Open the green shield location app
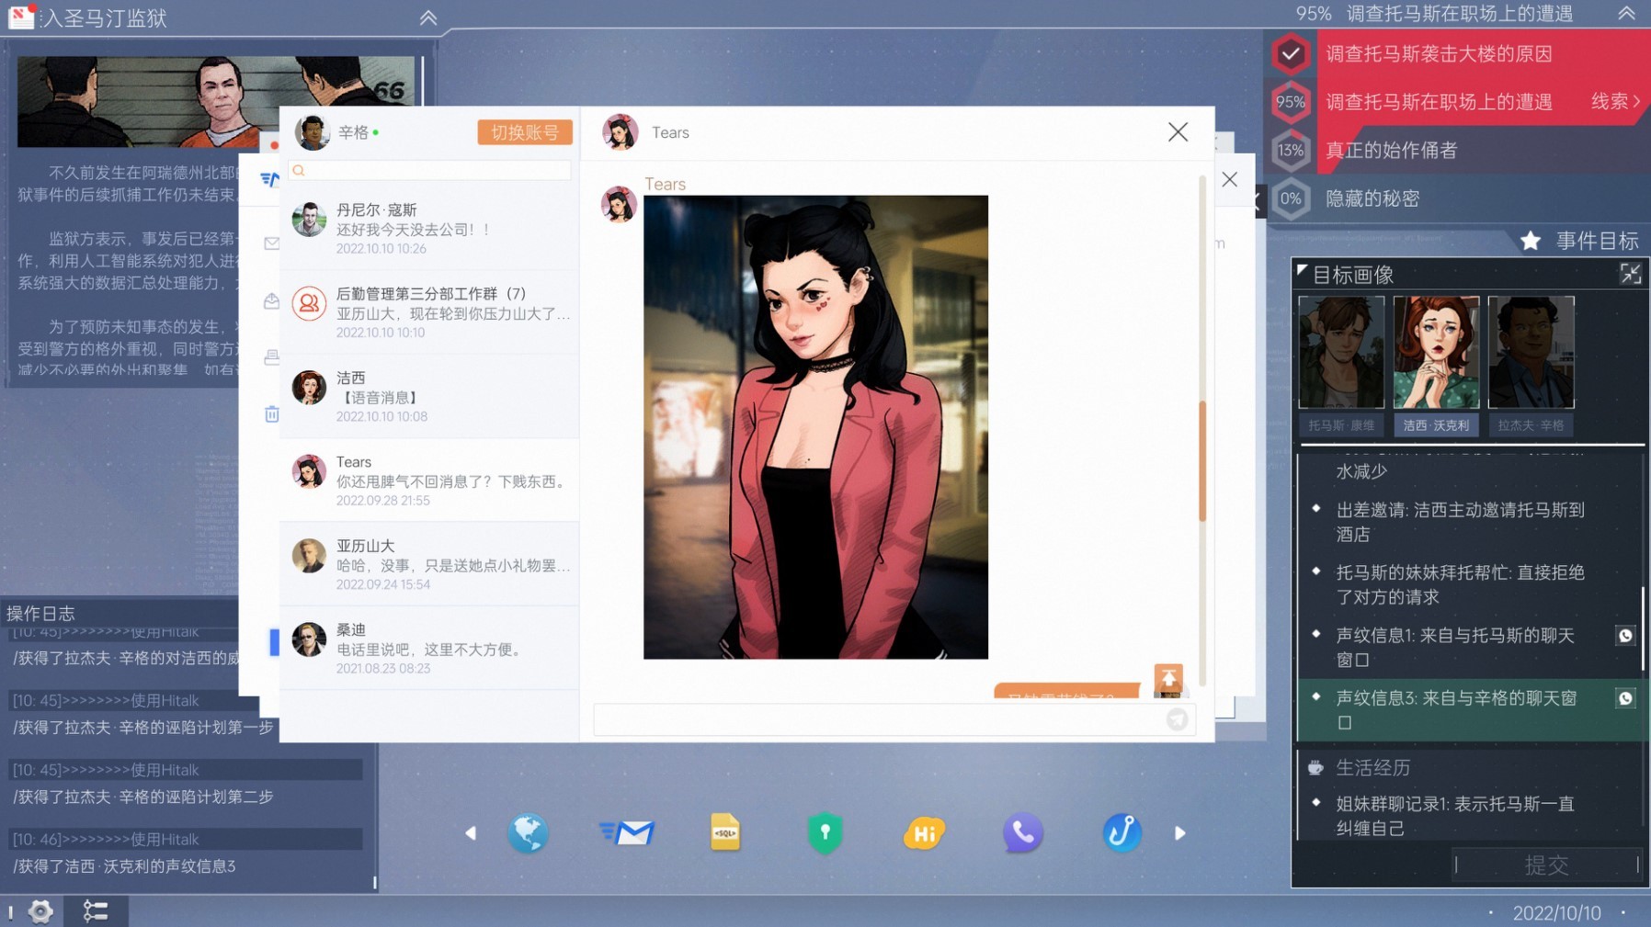The height and width of the screenshot is (927, 1651). tap(825, 833)
